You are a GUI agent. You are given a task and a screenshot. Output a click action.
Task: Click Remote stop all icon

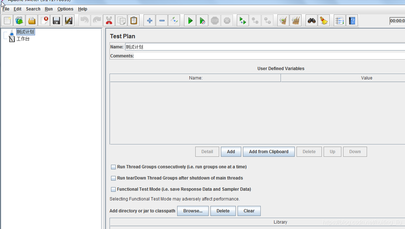point(255,21)
